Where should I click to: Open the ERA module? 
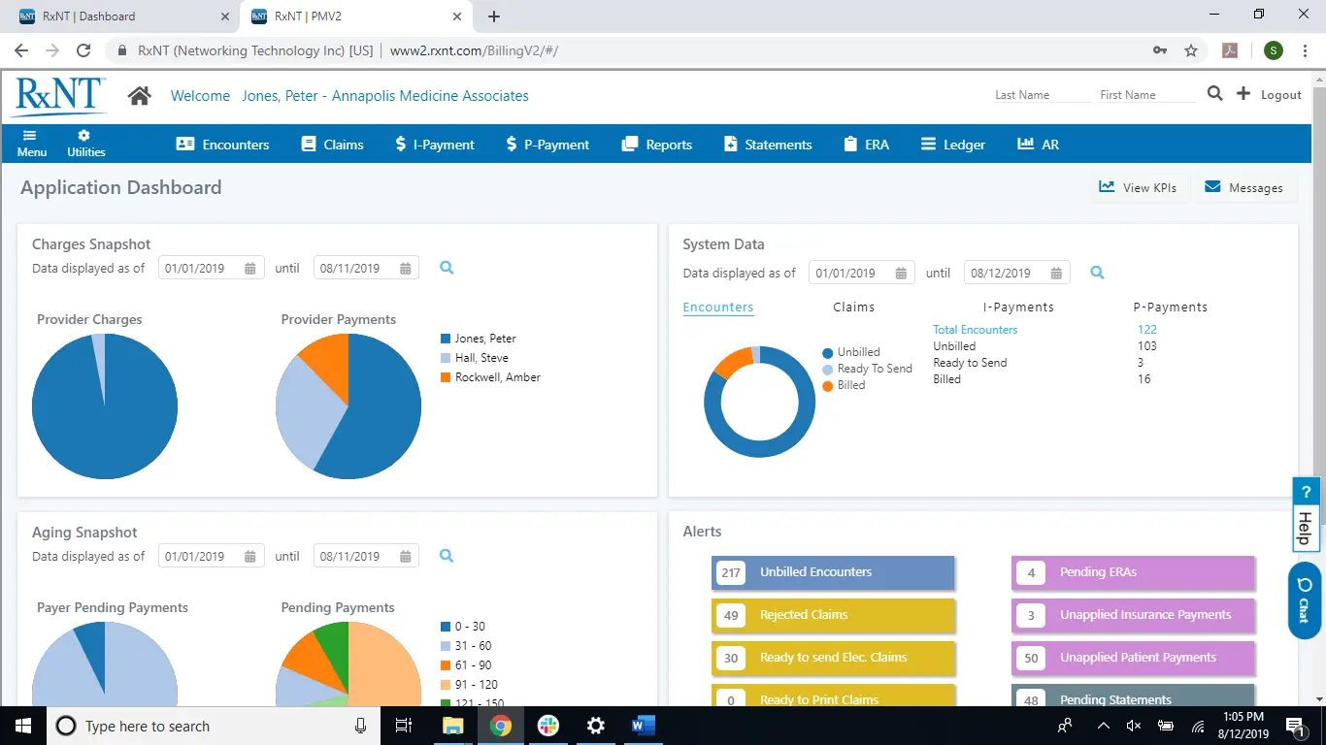click(866, 144)
